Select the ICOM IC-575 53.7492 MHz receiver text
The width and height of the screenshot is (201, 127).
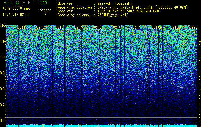(x=128, y=11)
